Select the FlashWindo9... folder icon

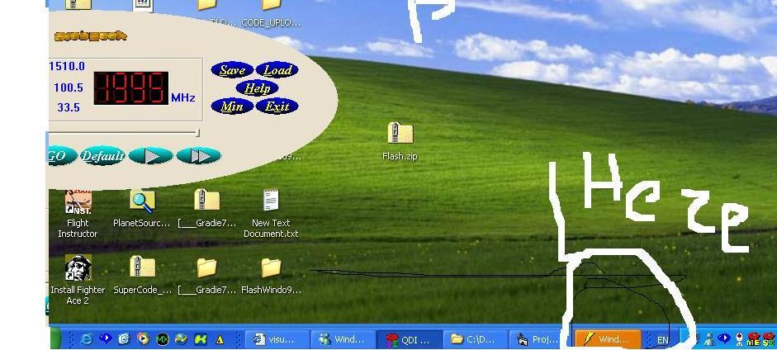point(270,267)
